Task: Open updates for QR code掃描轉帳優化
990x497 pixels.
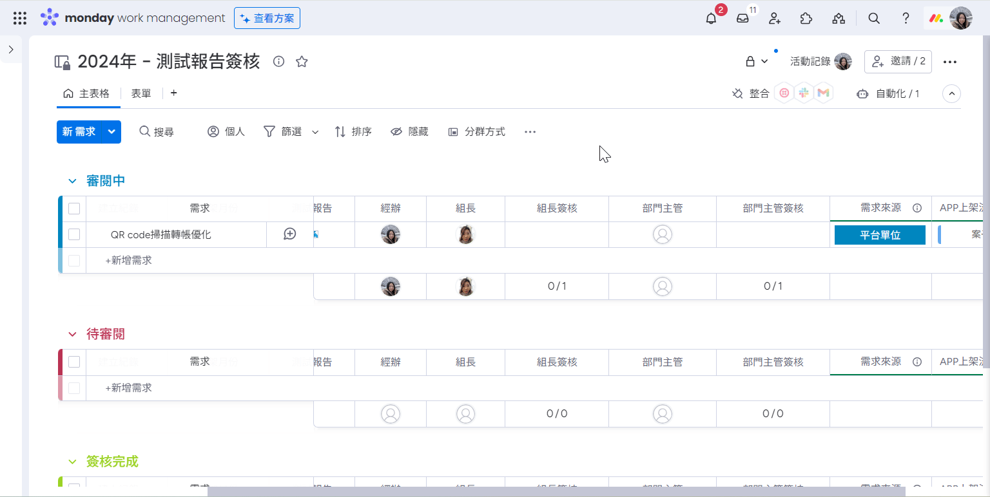Action: tap(290, 234)
